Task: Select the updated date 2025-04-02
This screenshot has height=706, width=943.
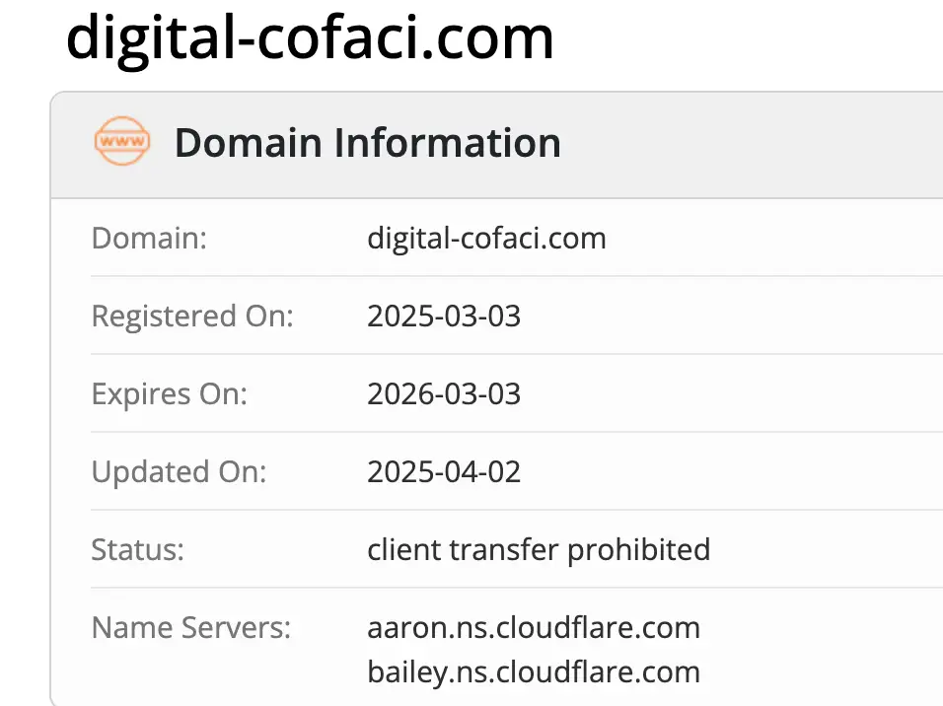Action: 444,471
